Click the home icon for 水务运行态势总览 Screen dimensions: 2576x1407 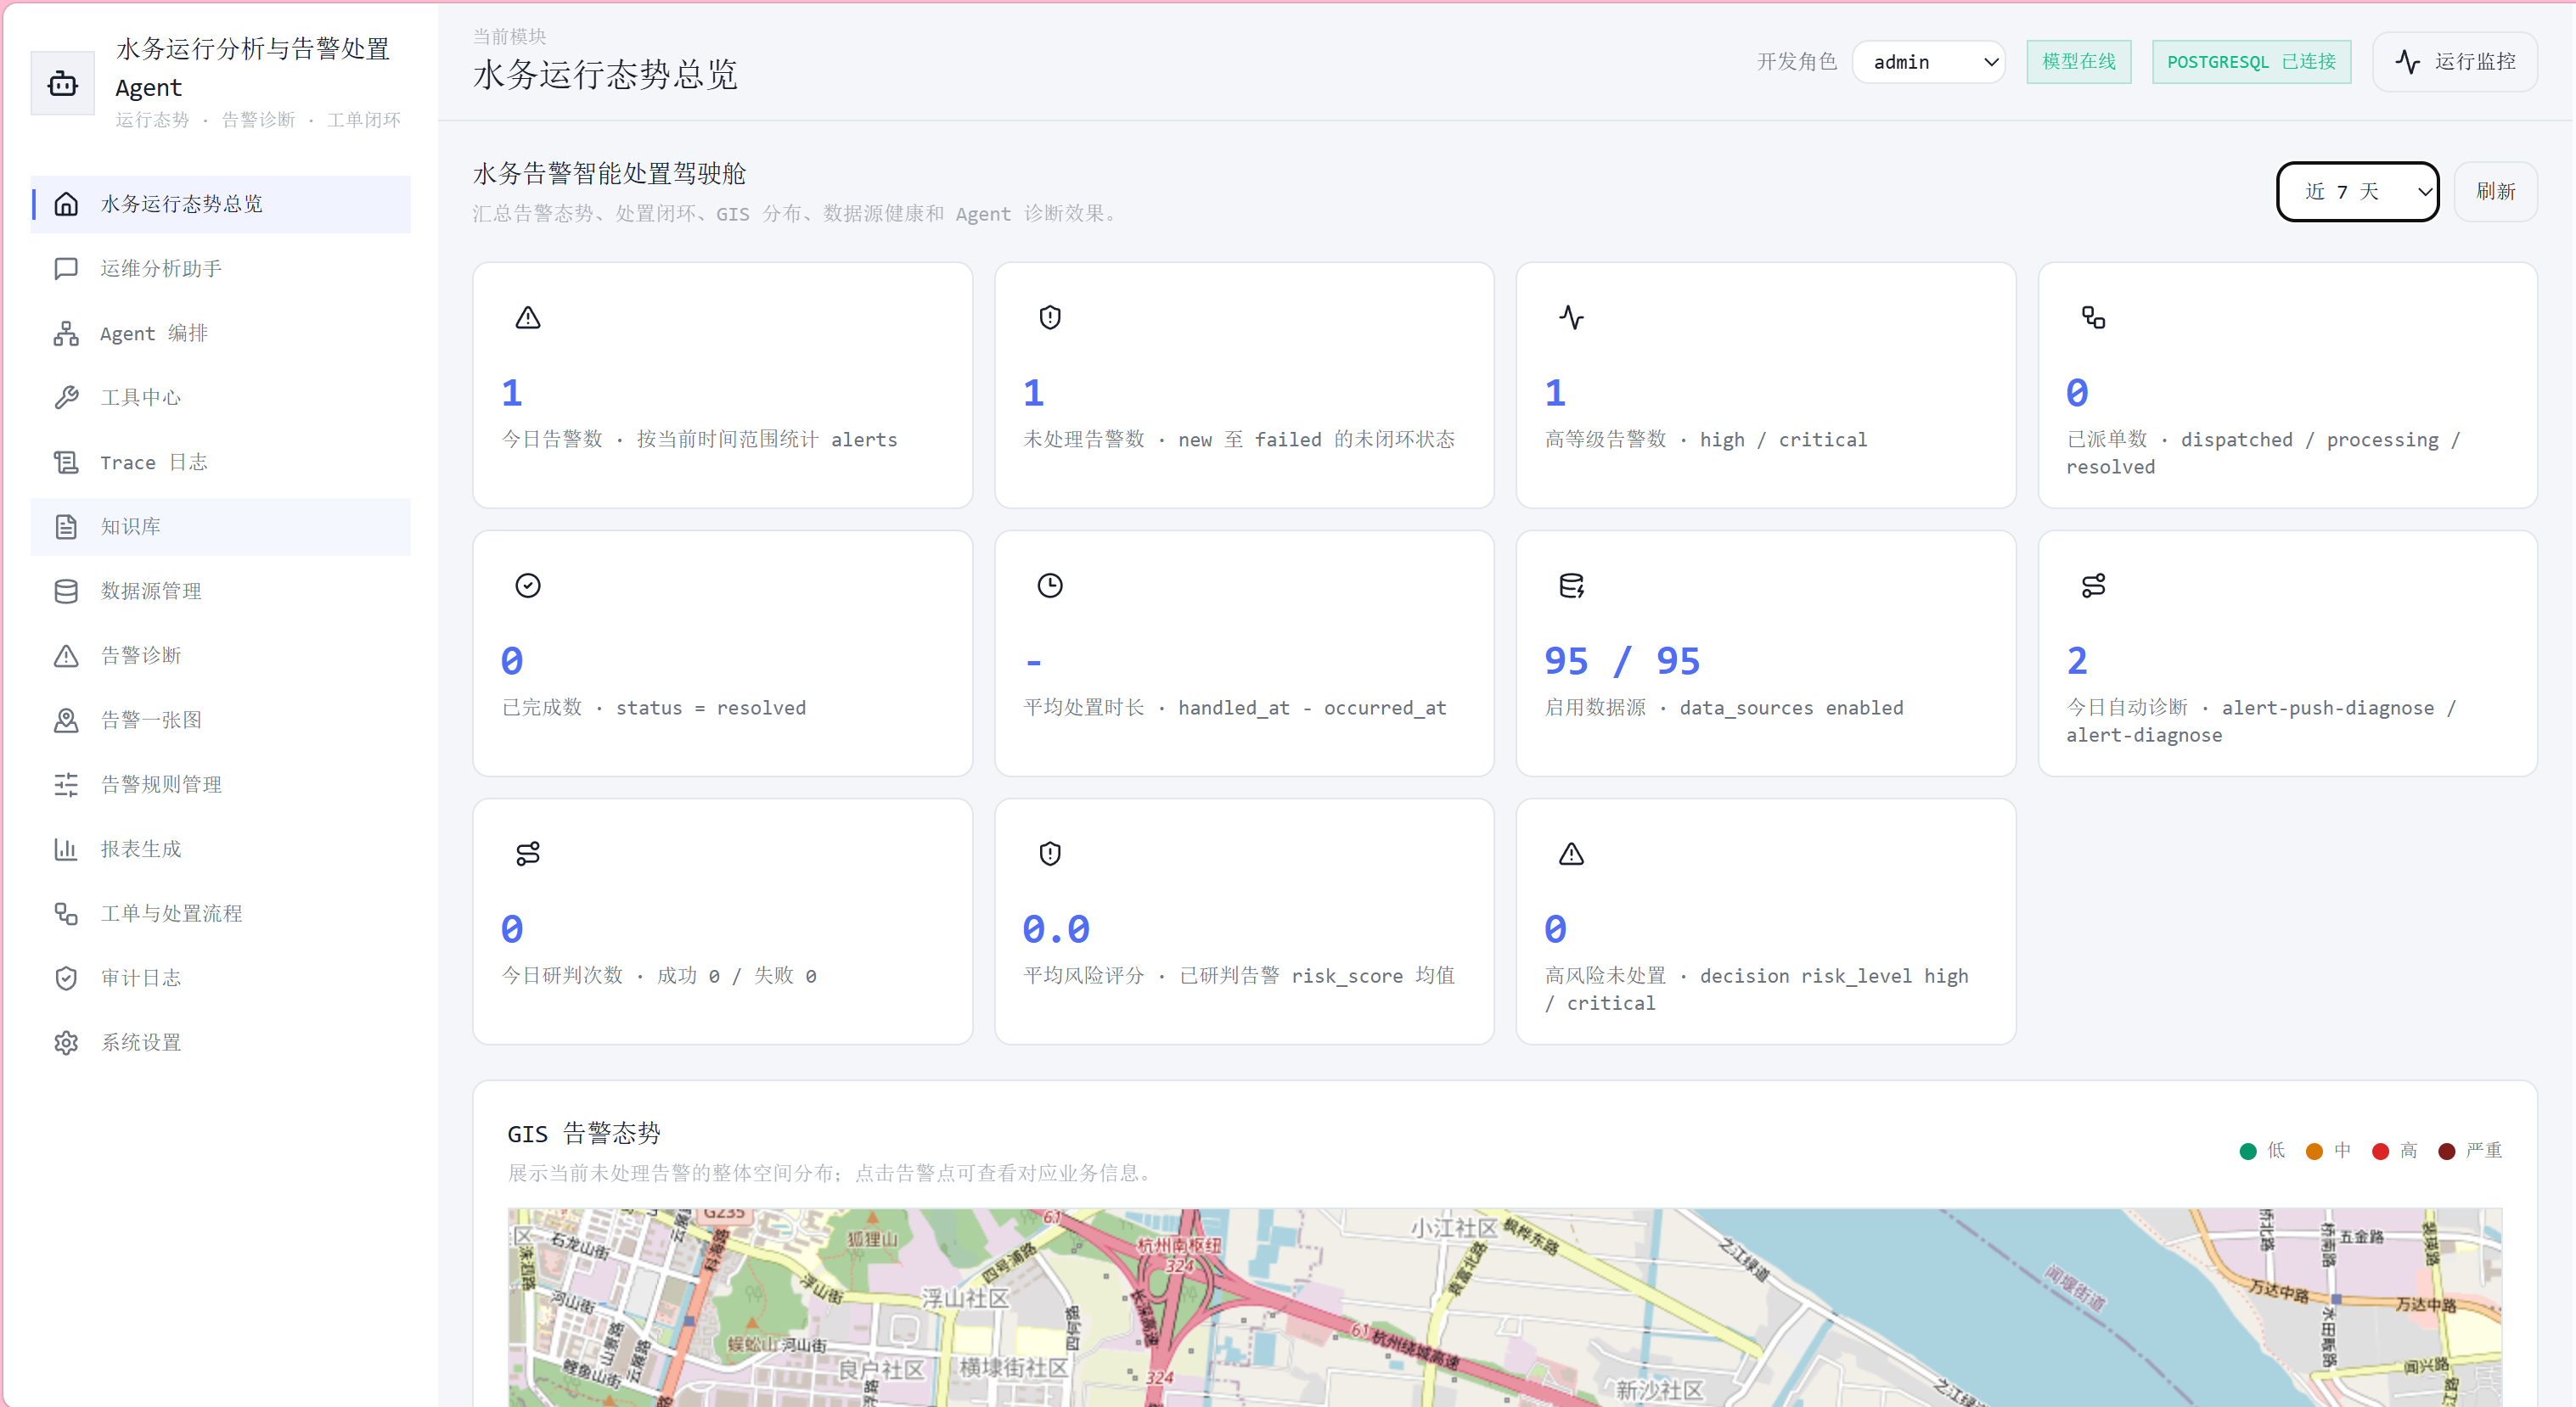click(66, 204)
